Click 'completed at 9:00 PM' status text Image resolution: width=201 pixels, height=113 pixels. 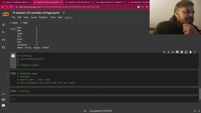coord(100,111)
